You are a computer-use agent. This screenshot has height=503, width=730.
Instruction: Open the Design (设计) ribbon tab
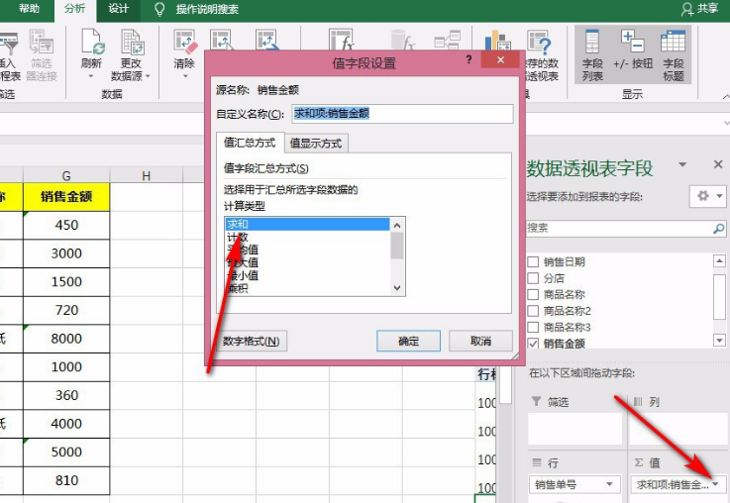click(119, 9)
